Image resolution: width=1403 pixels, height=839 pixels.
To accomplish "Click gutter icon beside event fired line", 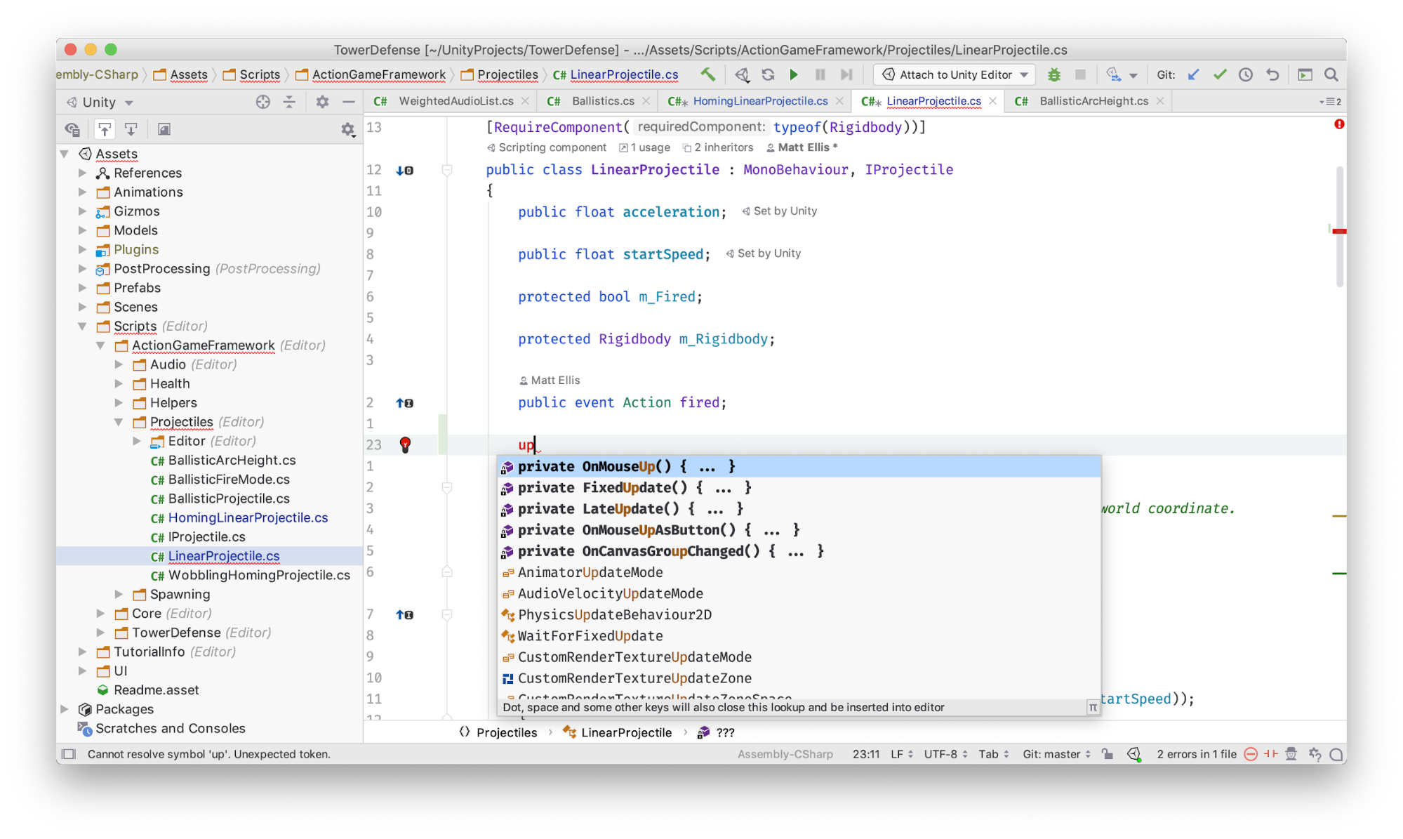I will [404, 403].
